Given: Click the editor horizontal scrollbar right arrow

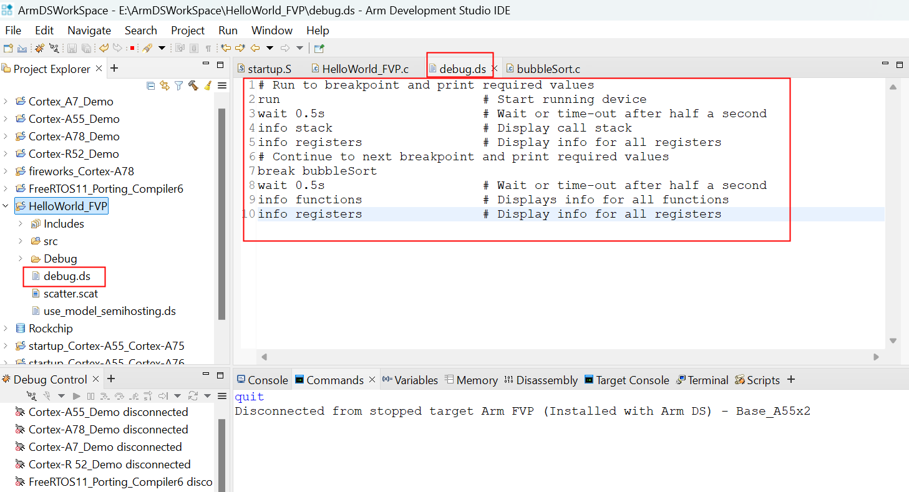Looking at the screenshot, I should [x=876, y=357].
